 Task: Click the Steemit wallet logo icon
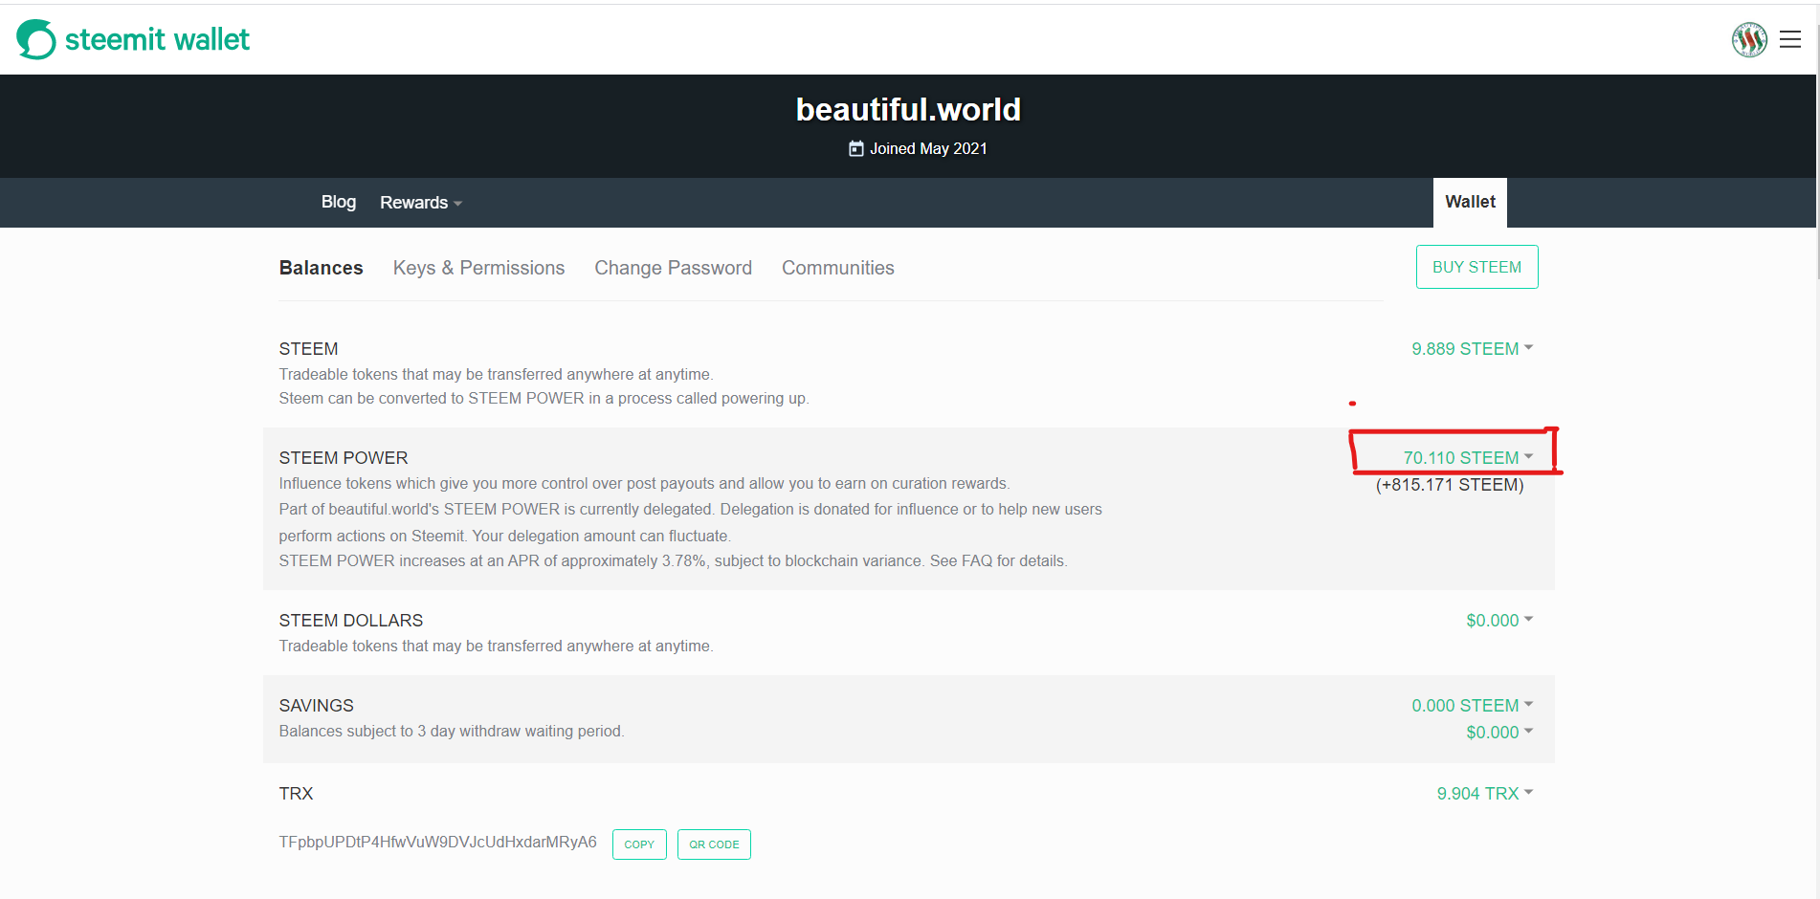click(36, 39)
